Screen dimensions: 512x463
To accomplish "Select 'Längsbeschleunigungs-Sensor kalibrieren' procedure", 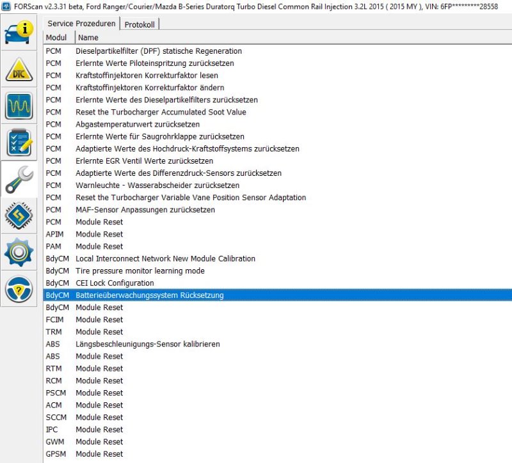I will pyautogui.click(x=278, y=344).
